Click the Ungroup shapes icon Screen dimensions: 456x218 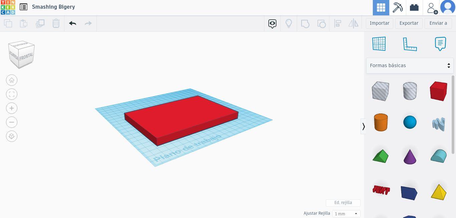(321, 23)
